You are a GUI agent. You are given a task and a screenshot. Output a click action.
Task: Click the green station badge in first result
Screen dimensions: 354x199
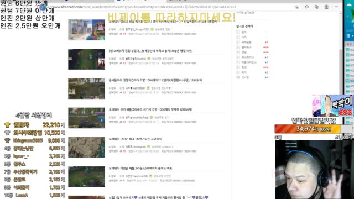pyautogui.click(x=152, y=29)
